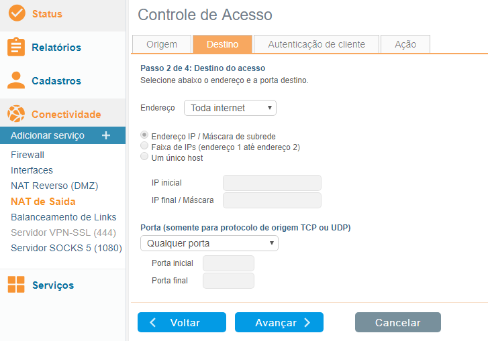Click the Cancelar button
Image resolution: width=488 pixels, height=341 pixels.
coord(398,322)
